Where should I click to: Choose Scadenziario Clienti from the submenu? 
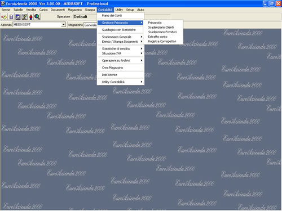tap(161, 27)
